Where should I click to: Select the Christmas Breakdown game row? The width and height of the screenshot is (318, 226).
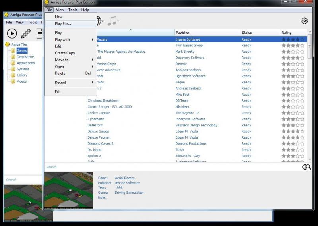197,100
